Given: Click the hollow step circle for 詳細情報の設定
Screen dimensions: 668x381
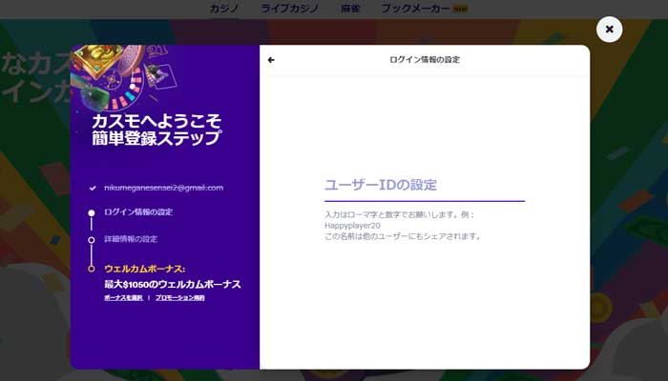Looking at the screenshot, I should [92, 240].
